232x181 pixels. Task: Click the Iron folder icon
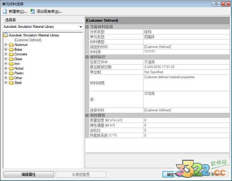(x=11, y=64)
